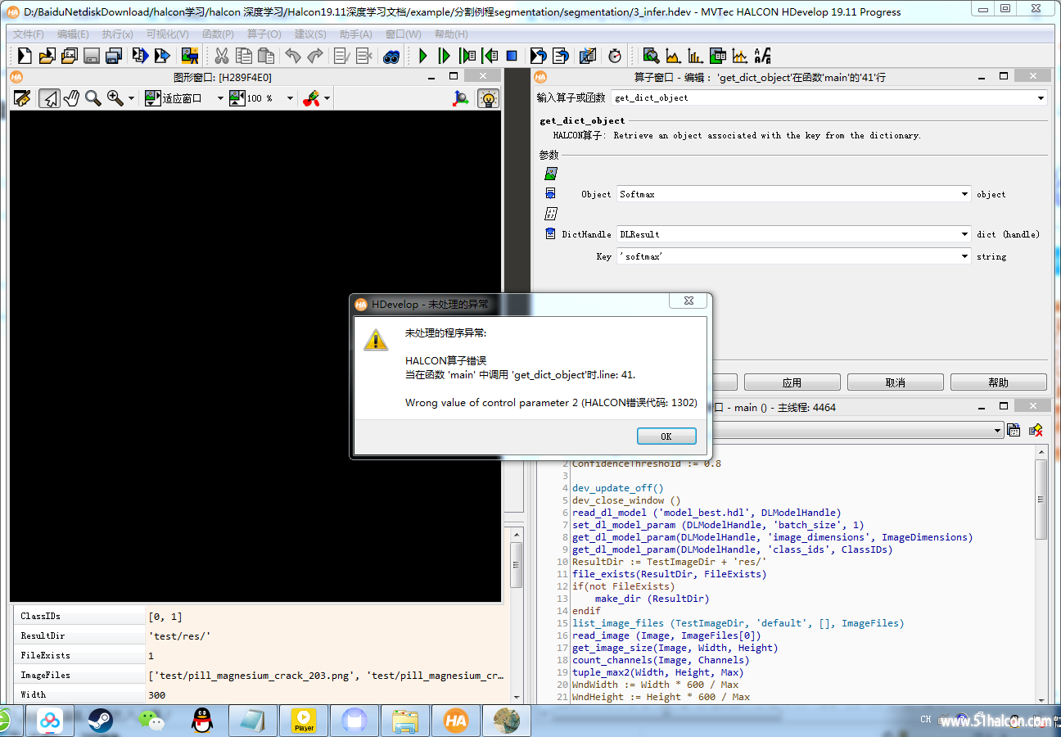Open the 可视化(V) menu
This screenshot has height=737, width=1061.
pyautogui.click(x=167, y=34)
